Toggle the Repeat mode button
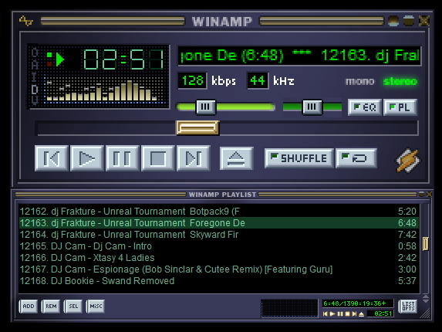442x332 pixels. pyautogui.click(x=356, y=158)
